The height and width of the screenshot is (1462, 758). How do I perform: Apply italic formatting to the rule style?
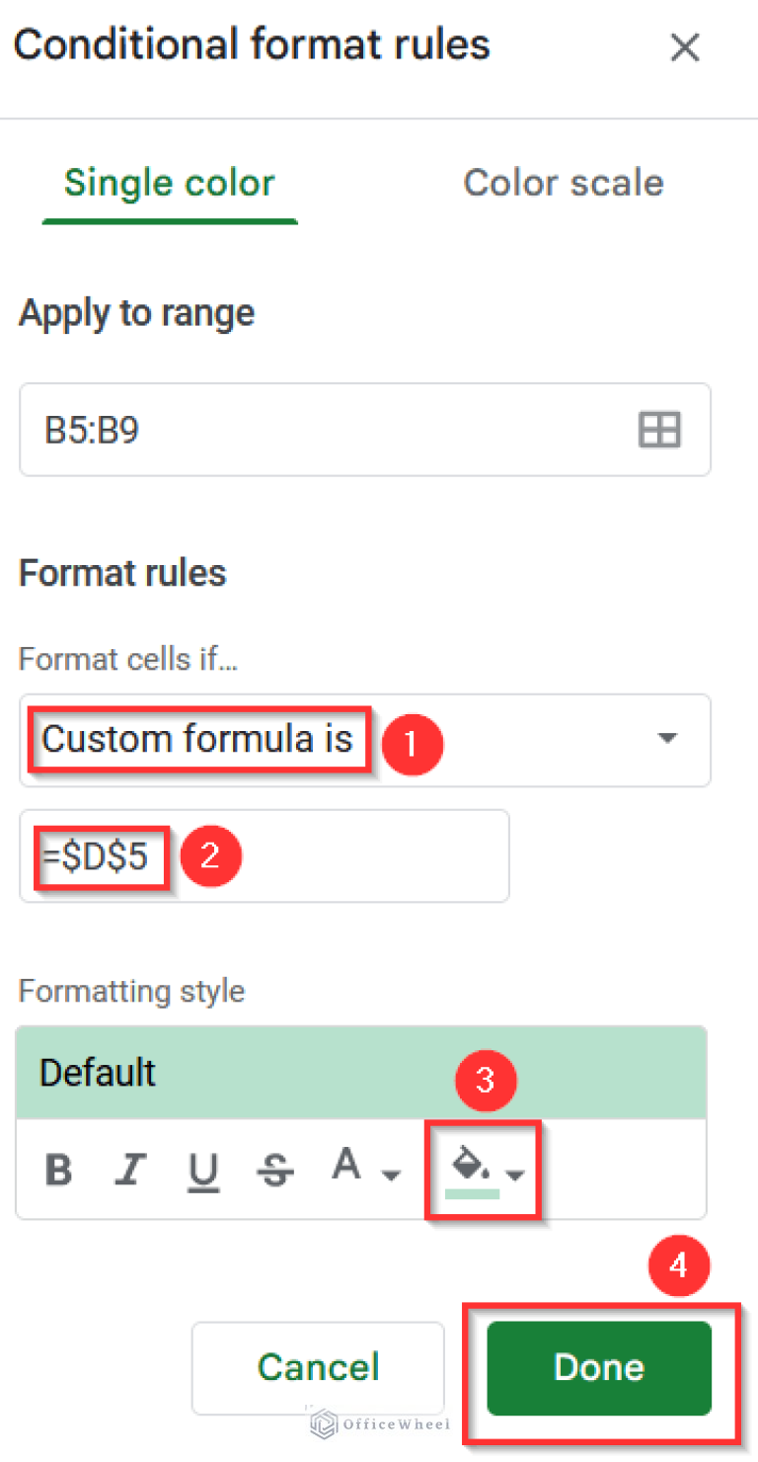tap(130, 1170)
